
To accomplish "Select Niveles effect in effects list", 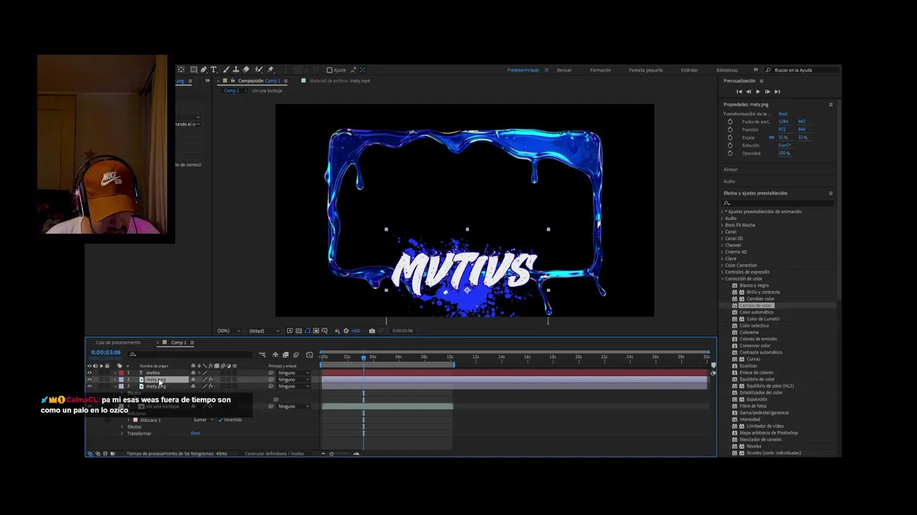I will click(754, 446).
